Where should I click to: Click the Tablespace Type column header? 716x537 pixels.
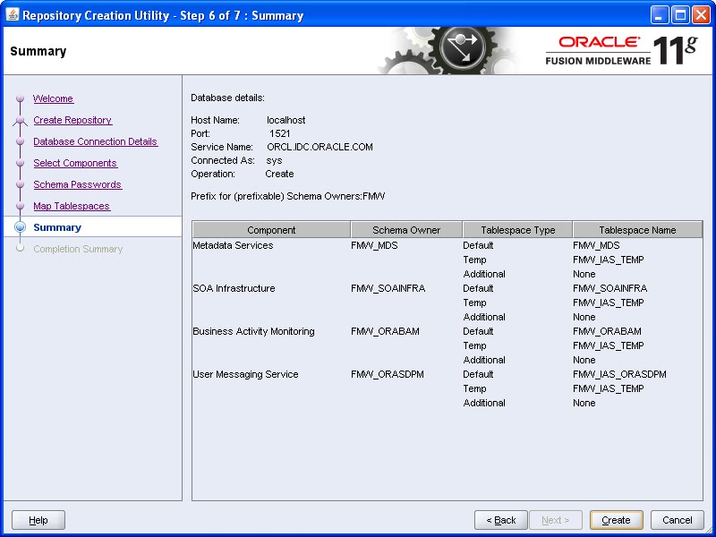[x=518, y=230]
